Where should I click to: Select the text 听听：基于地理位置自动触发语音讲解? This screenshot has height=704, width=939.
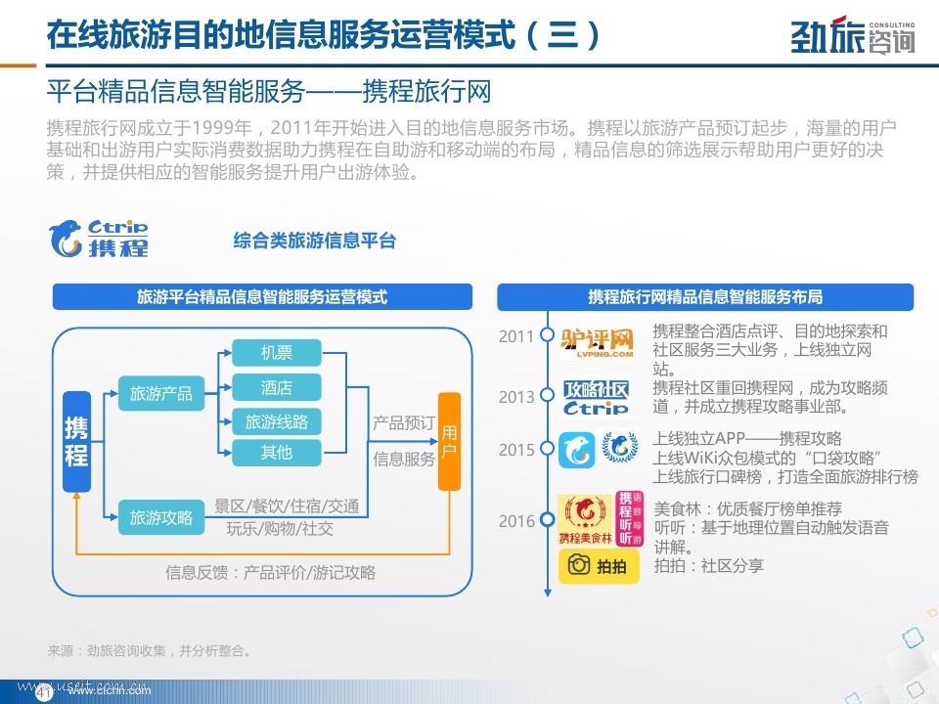coord(772,537)
